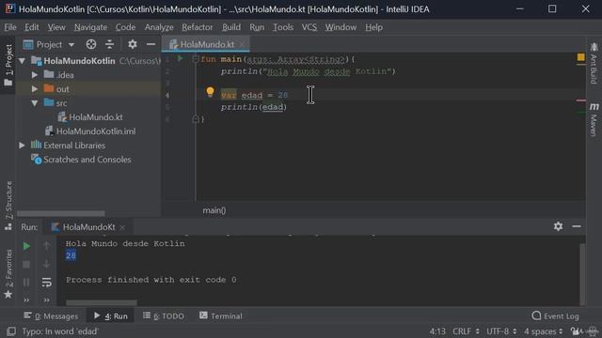Fold the main function at line 1
The height and width of the screenshot is (338, 602).
pos(196,59)
